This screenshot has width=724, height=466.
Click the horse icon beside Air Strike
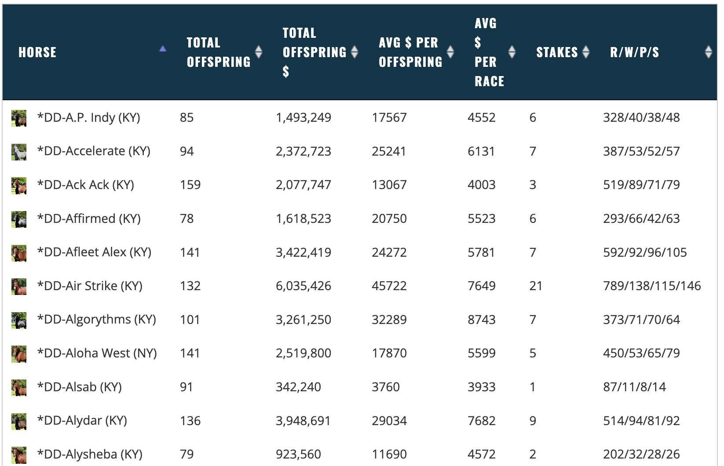tap(18, 287)
